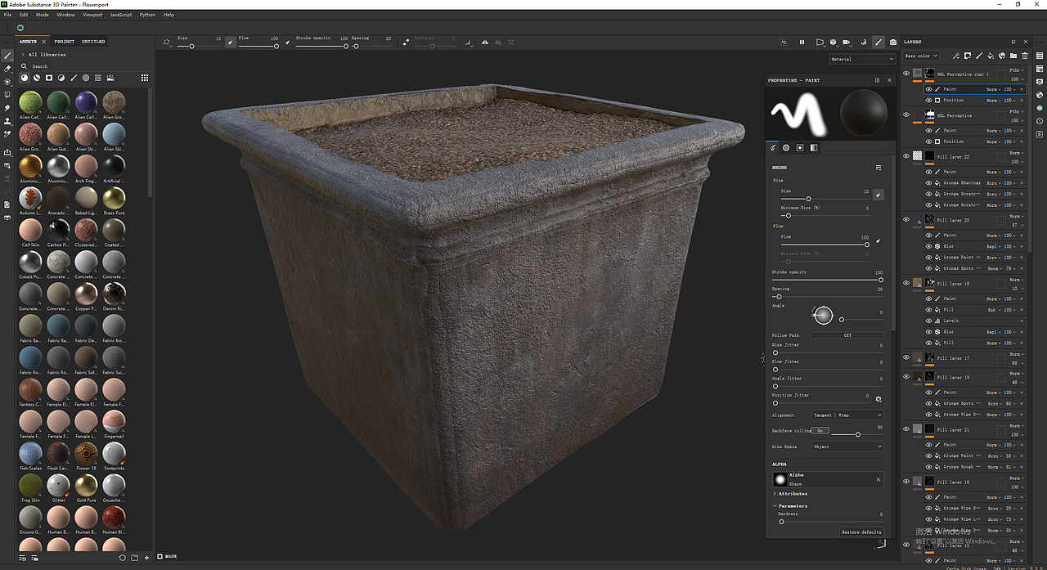Image resolution: width=1047 pixels, height=570 pixels.
Task: Add a fill layer with bucket icon
Action: (990, 56)
